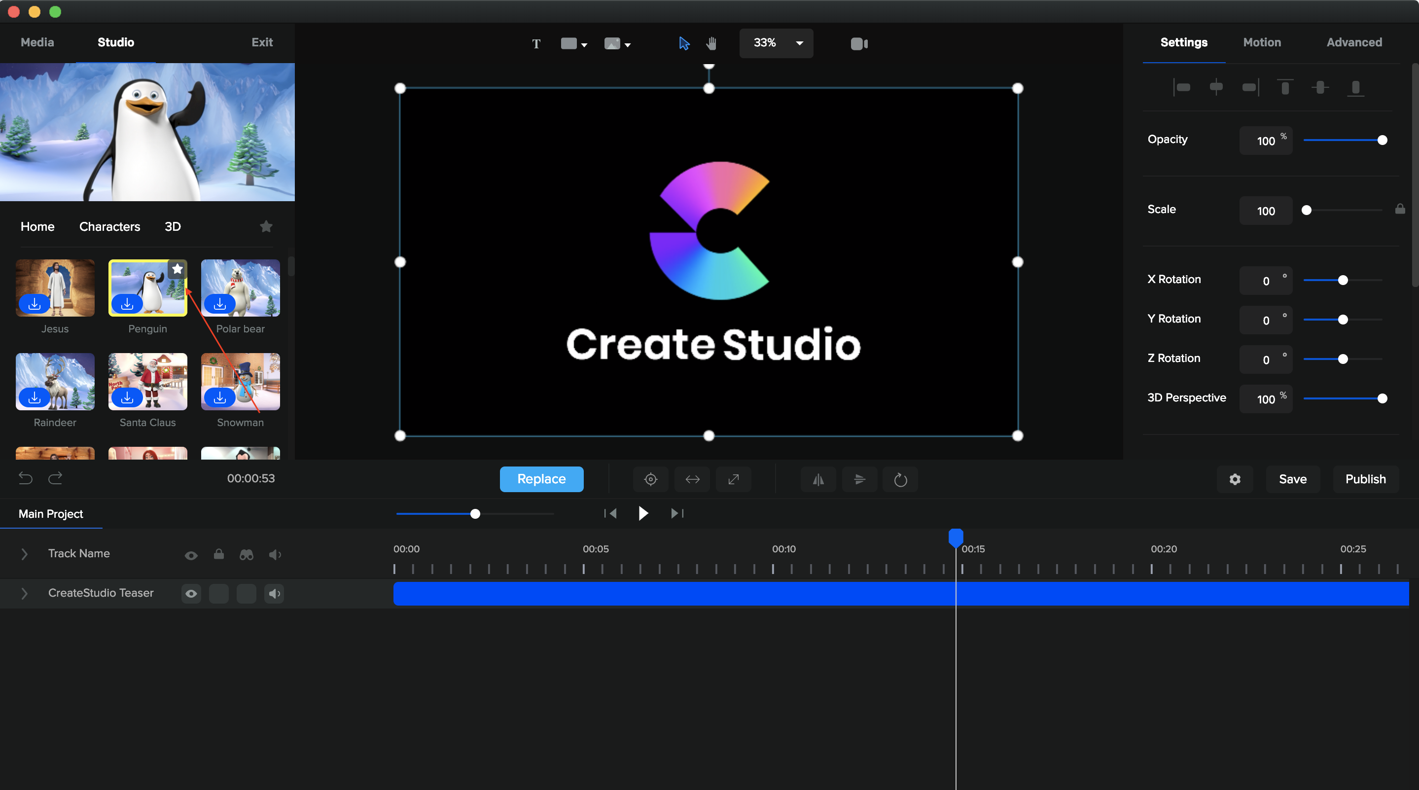Align selection to vertical center
Viewport: 1419px width, 790px height.
[1320, 87]
